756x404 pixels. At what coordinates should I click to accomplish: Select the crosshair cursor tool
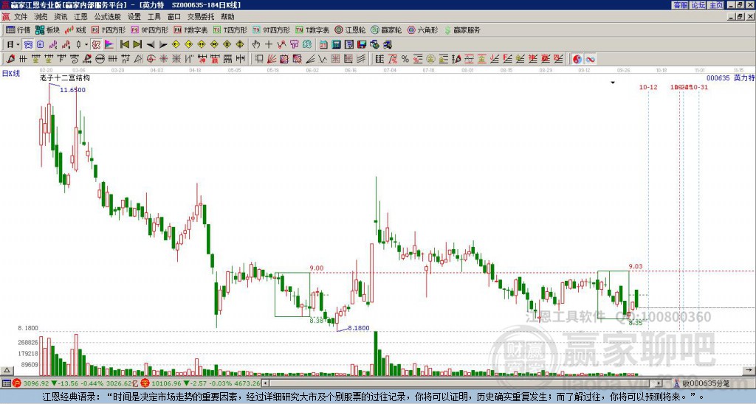click(269, 45)
